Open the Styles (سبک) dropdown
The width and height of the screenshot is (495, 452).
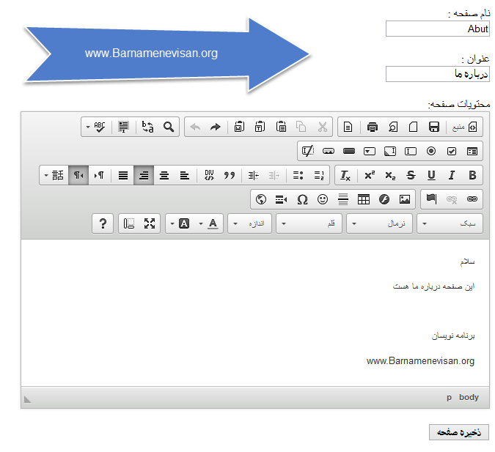[x=450, y=223]
